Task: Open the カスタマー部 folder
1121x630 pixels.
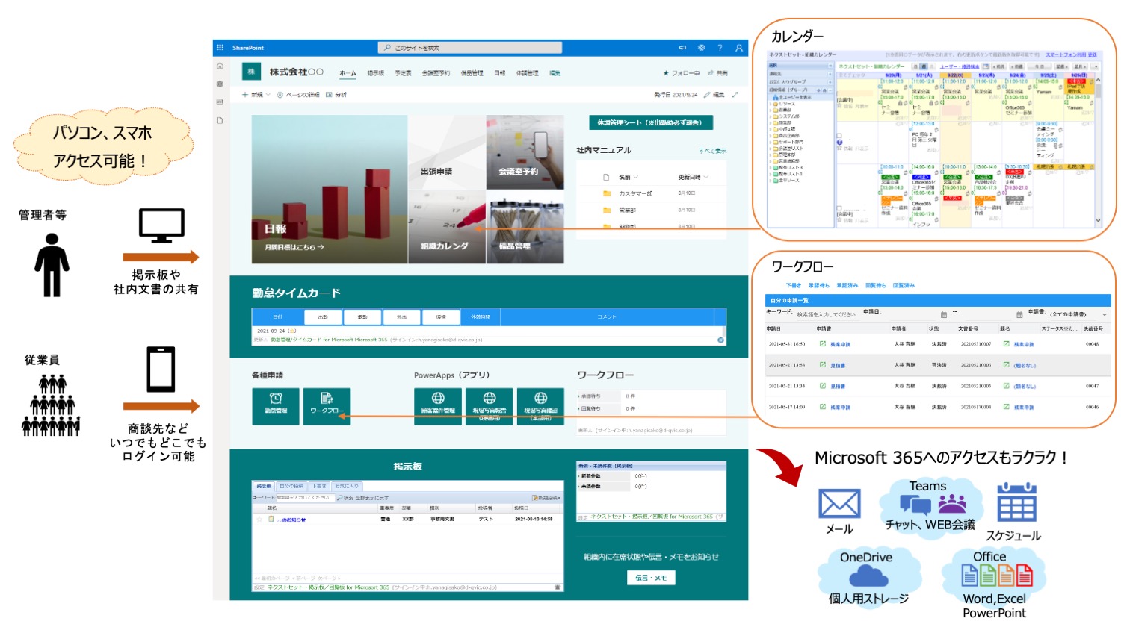Action: point(634,193)
